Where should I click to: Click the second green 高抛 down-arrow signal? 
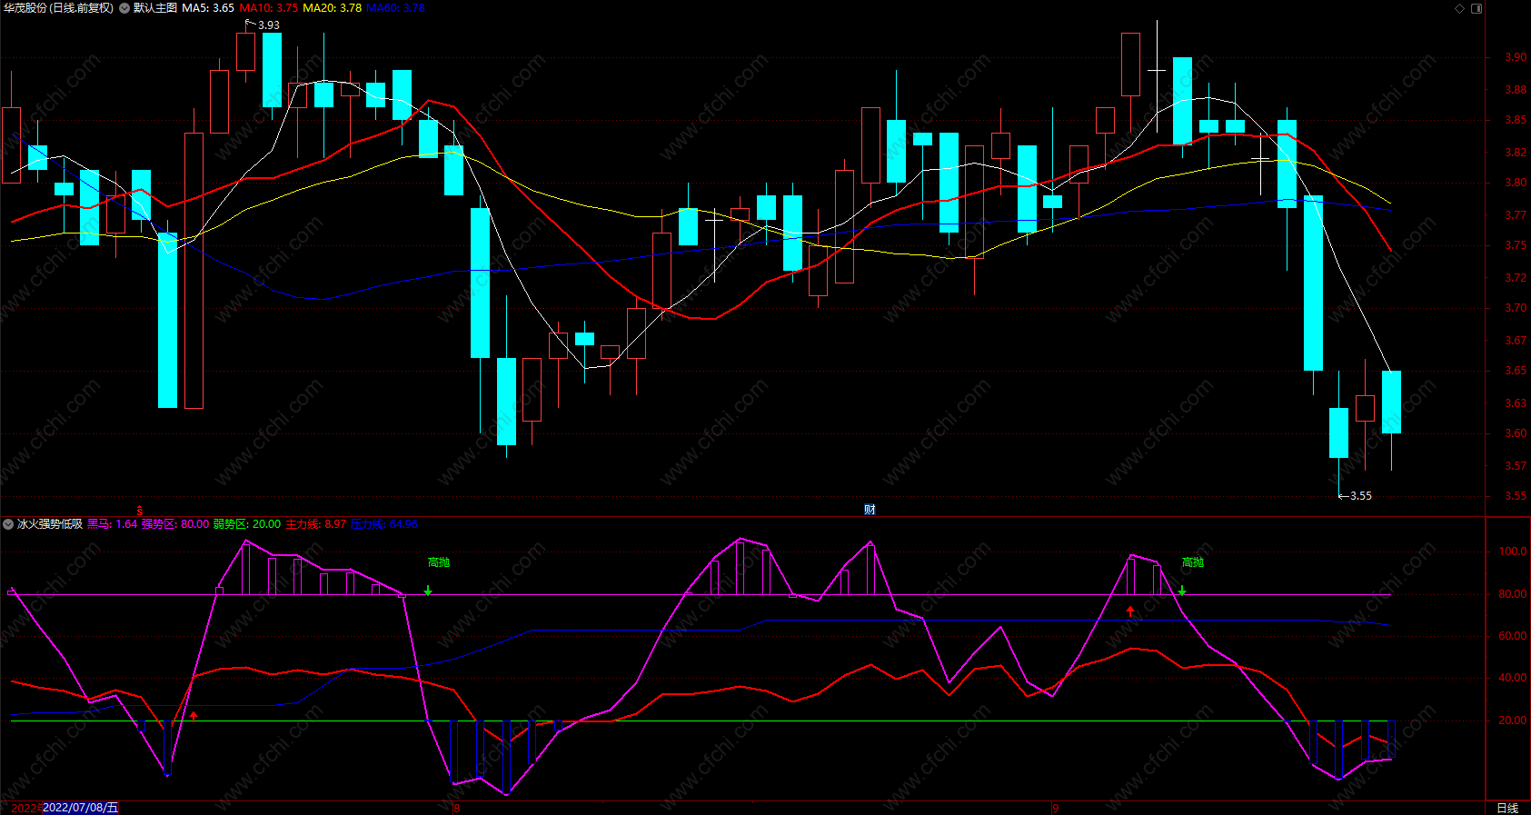point(1182,591)
